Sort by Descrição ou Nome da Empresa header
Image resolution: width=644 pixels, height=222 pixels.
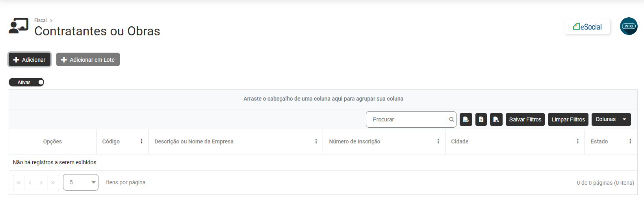click(x=194, y=141)
